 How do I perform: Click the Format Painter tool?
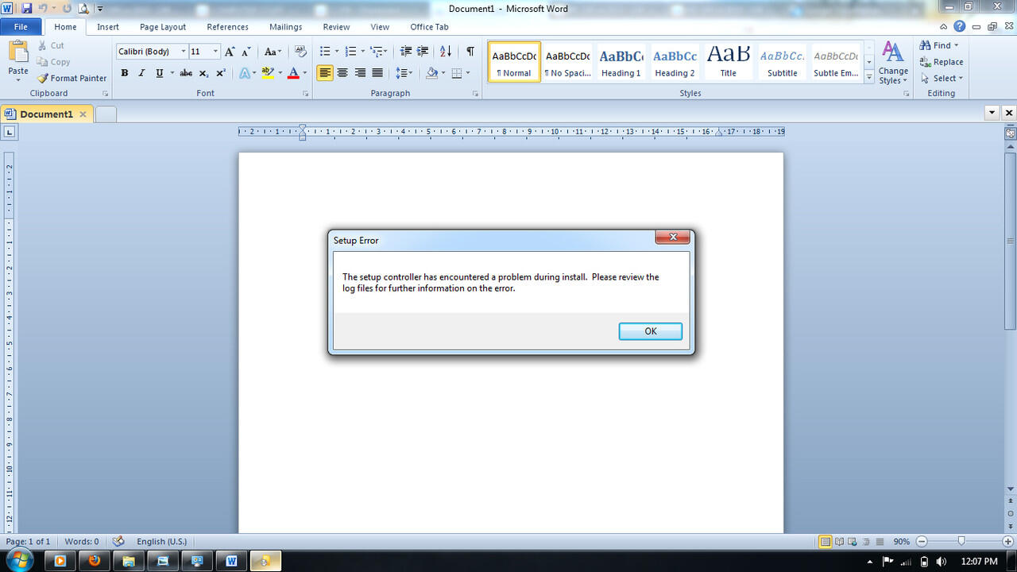coord(72,78)
